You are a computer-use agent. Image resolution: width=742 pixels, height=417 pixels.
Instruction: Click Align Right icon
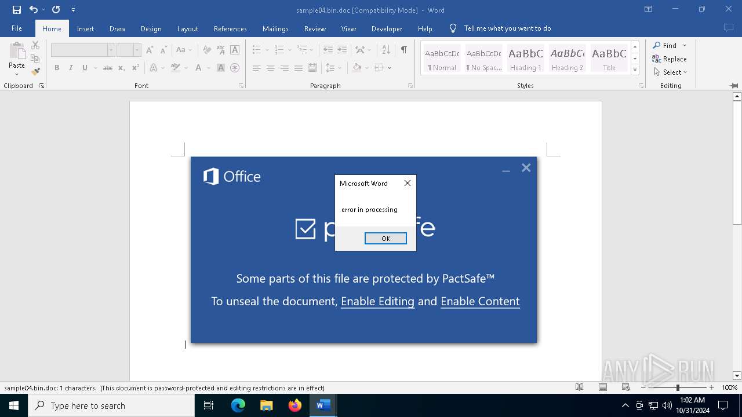coord(285,68)
